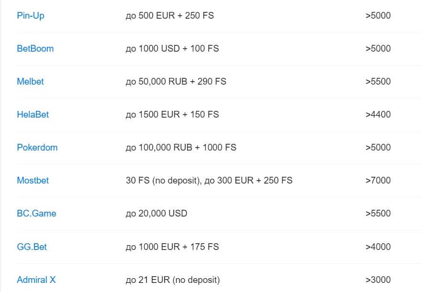Go to the Pokerdom link
This screenshot has width=422, height=292.
pos(37,148)
